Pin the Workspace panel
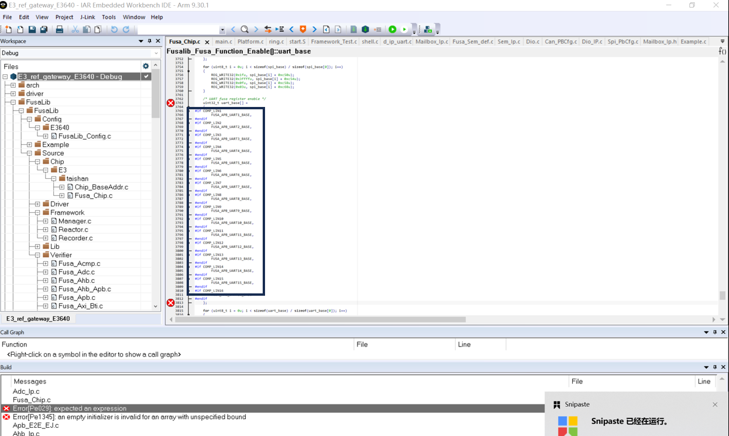729x436 pixels. click(x=149, y=41)
